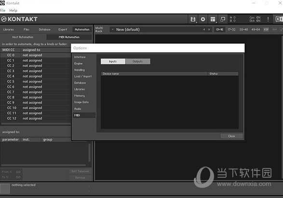Open the Engine options section
This screenshot has height=198, width=283.
[84, 63]
